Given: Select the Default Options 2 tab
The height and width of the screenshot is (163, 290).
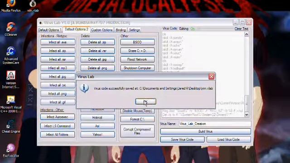Looking at the screenshot, I should pos(77,29).
